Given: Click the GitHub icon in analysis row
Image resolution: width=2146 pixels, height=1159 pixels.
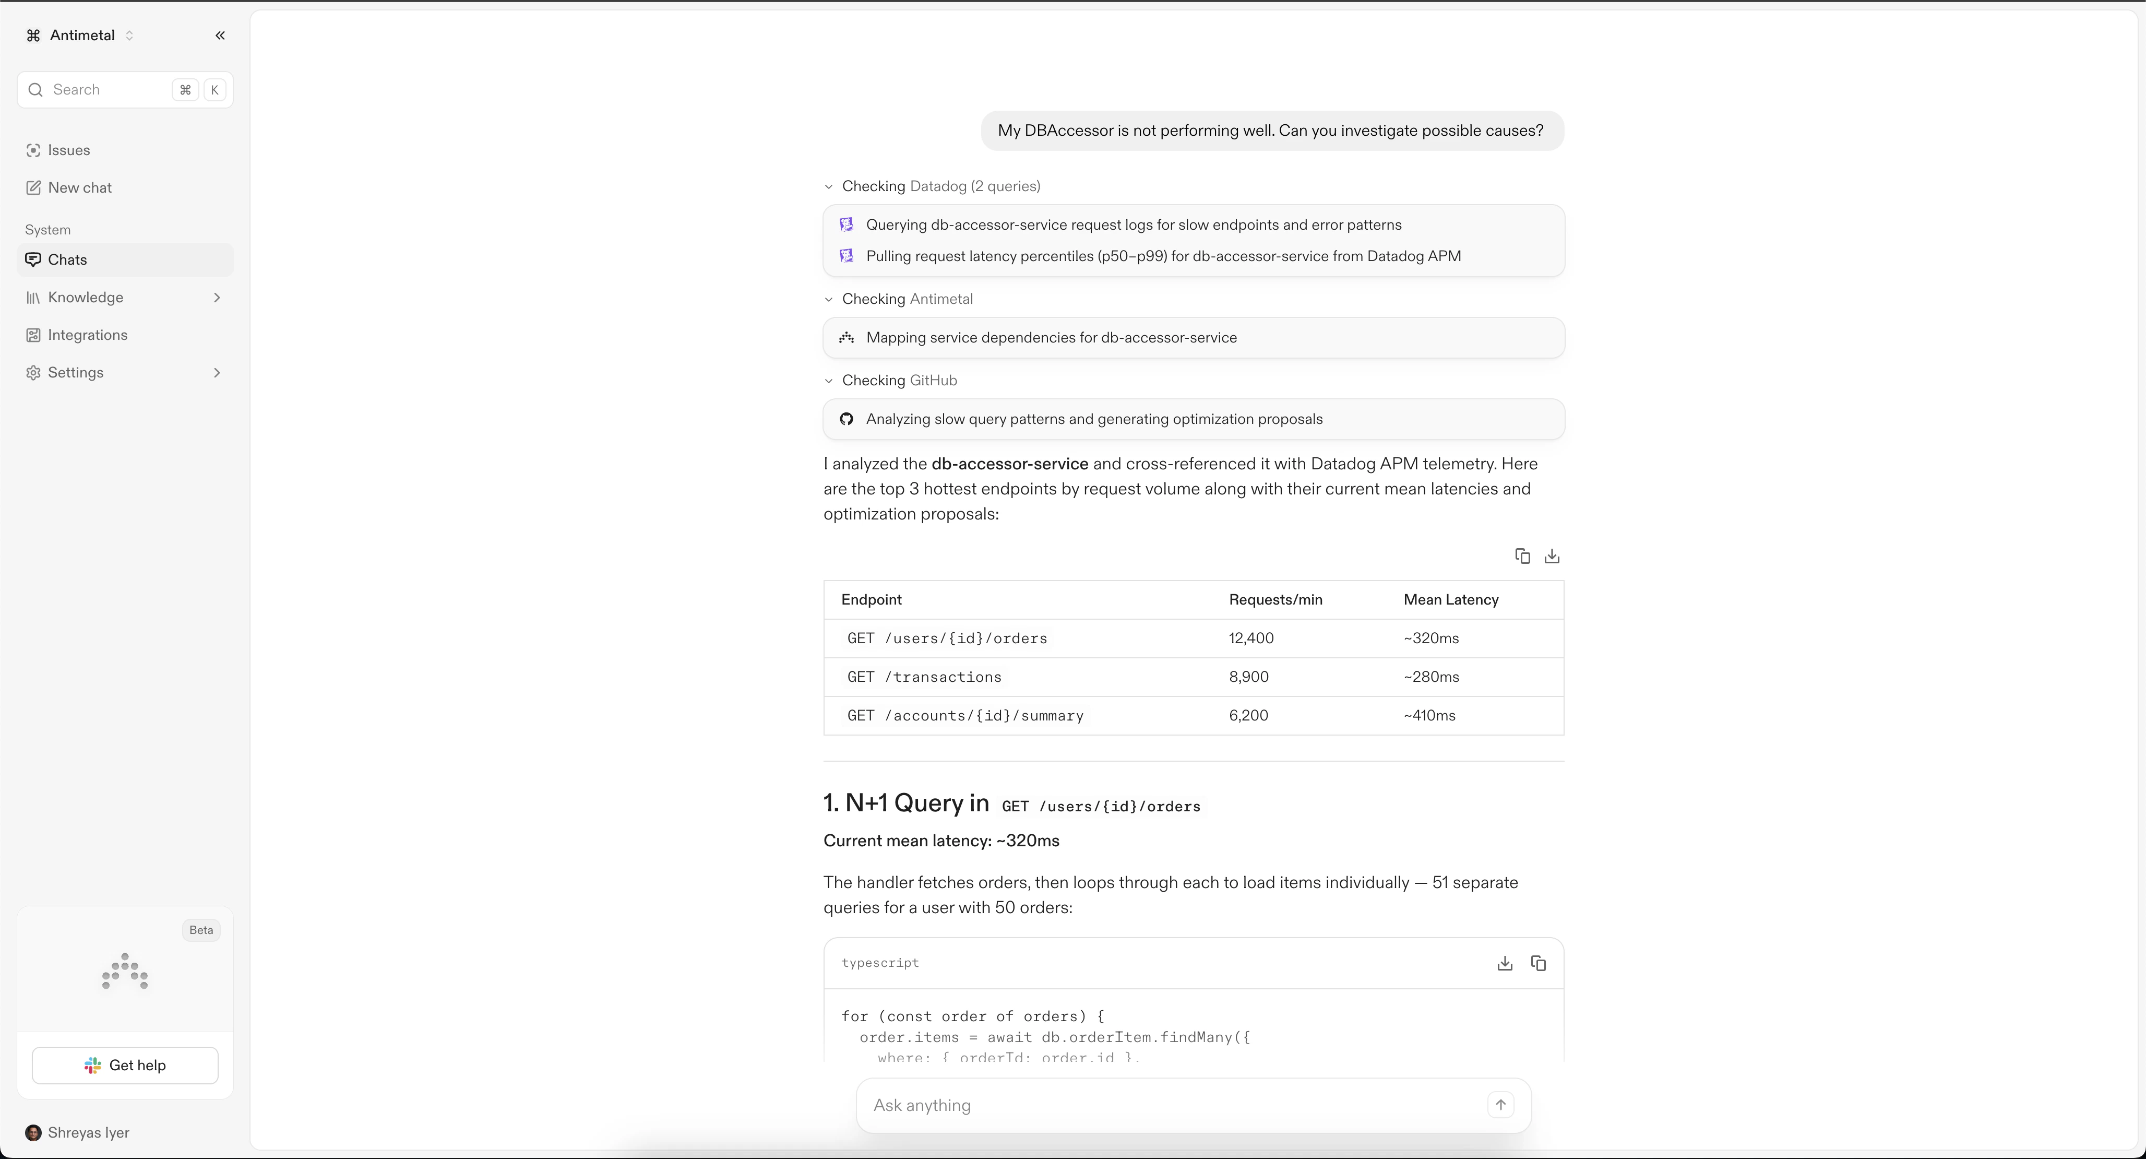Looking at the screenshot, I should coord(847,419).
